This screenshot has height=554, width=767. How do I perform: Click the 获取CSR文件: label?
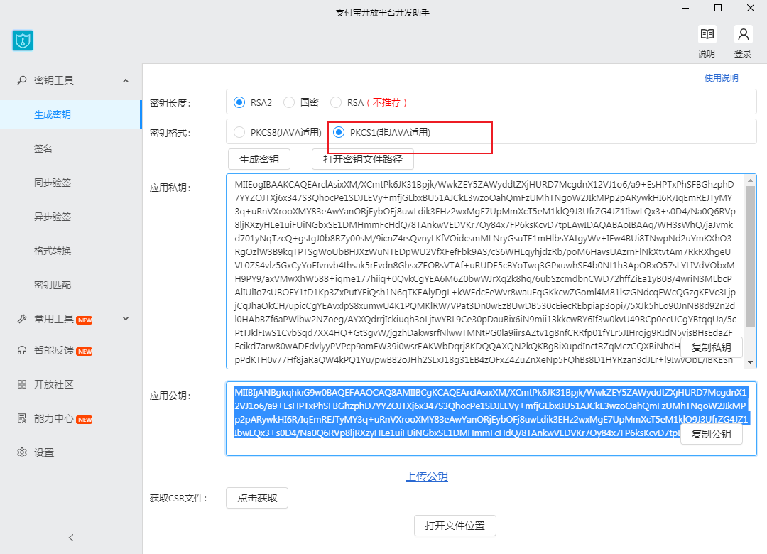[178, 498]
